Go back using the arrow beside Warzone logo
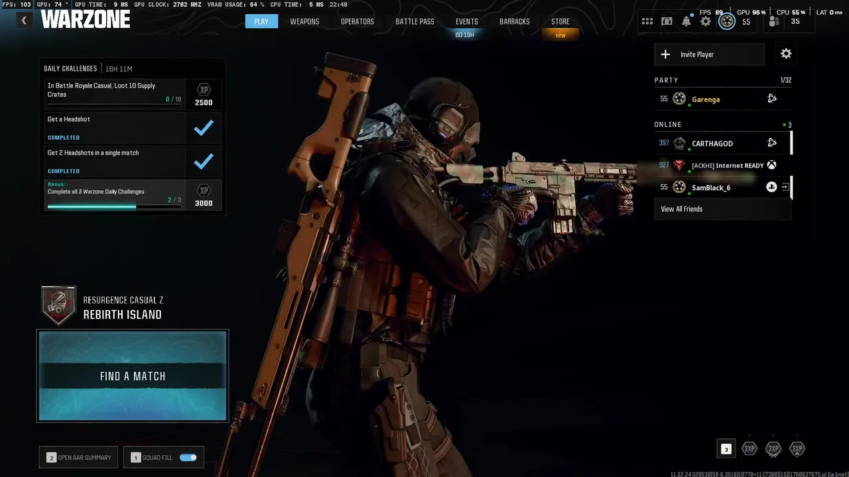Image resolution: width=849 pixels, height=477 pixels. pyautogui.click(x=24, y=21)
